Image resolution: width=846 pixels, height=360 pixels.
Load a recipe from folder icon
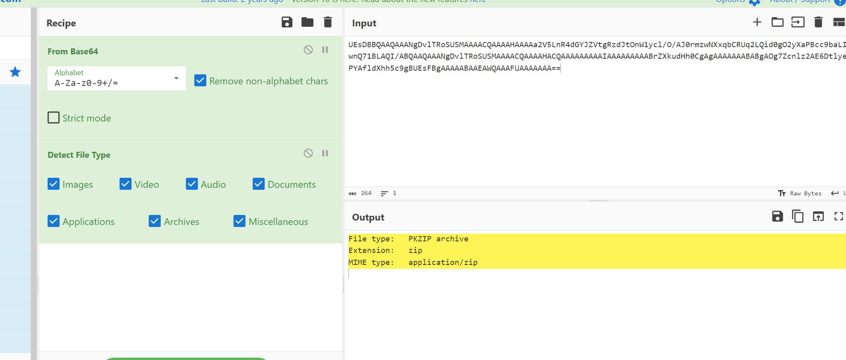[307, 22]
